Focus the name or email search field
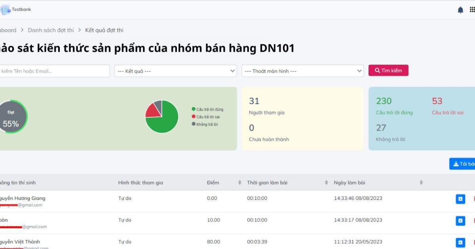The image size is (475, 249). (x=55, y=71)
